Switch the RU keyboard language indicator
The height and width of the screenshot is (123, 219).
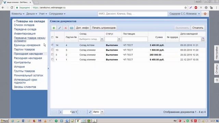pyautogui.click(x=175, y=121)
